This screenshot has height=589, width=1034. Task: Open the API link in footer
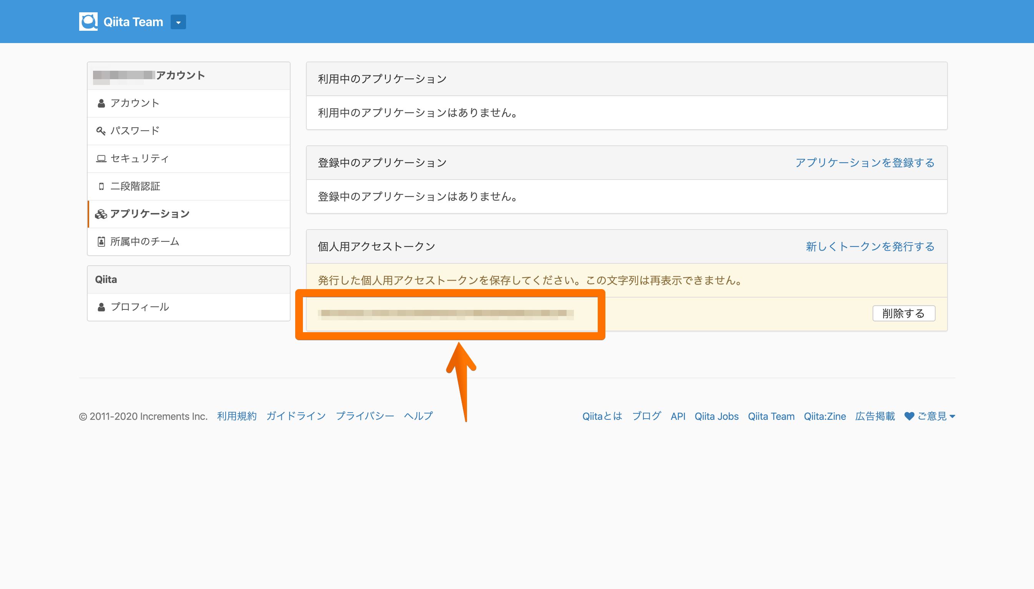[678, 416]
